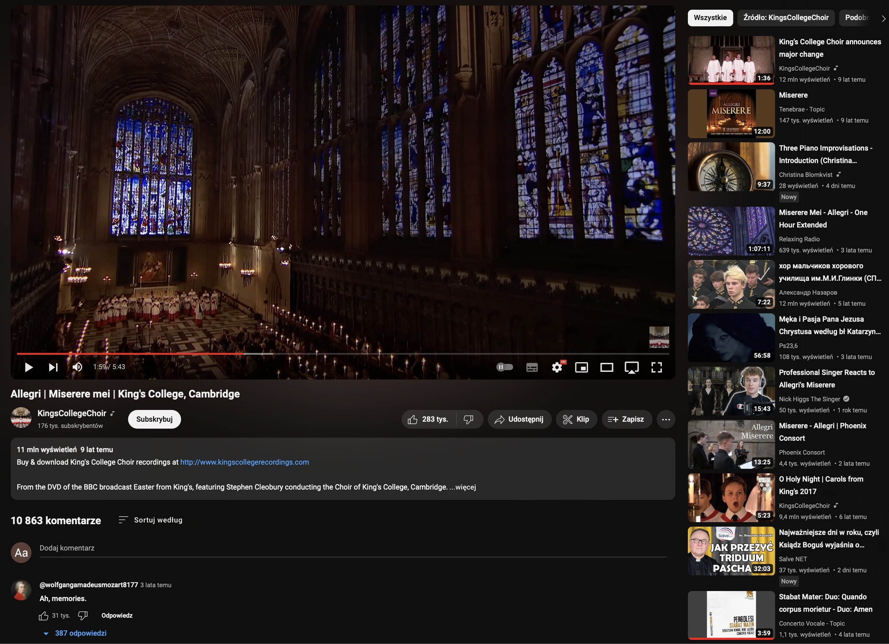Click Odpowiedz under the comment
Viewport: 889px width, 644px height.
pyautogui.click(x=117, y=615)
